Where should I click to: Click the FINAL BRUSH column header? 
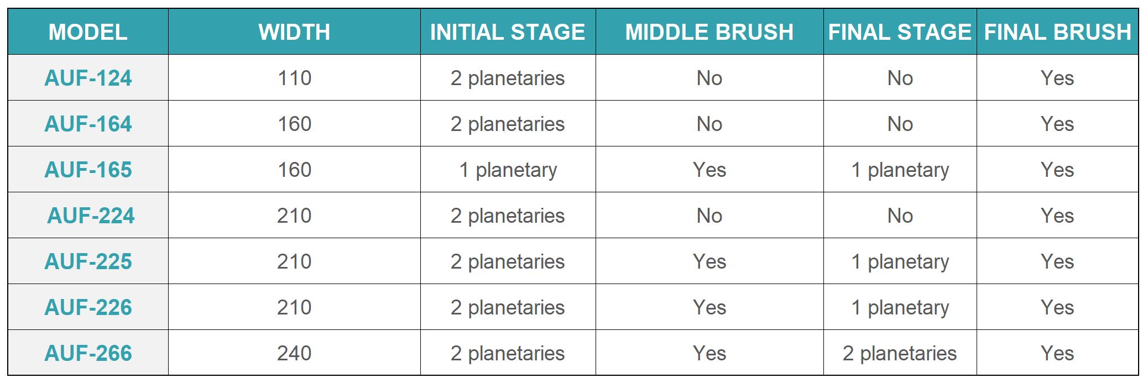click(1057, 32)
